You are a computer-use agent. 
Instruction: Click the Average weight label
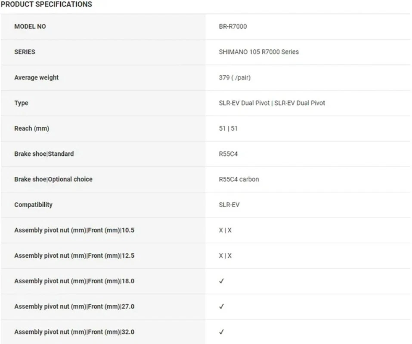pyautogui.click(x=37, y=77)
